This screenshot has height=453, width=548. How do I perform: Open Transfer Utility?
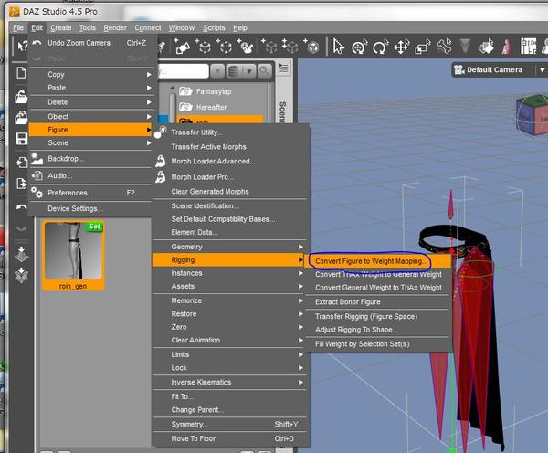pyautogui.click(x=229, y=132)
